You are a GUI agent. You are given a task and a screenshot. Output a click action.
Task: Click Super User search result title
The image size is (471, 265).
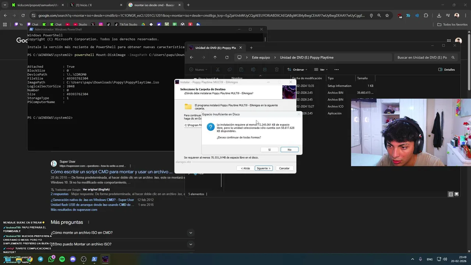click(111, 172)
